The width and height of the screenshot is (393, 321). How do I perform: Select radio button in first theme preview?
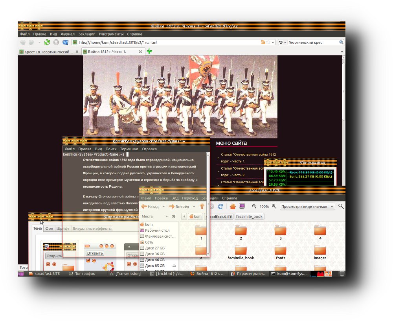[x=54, y=264]
